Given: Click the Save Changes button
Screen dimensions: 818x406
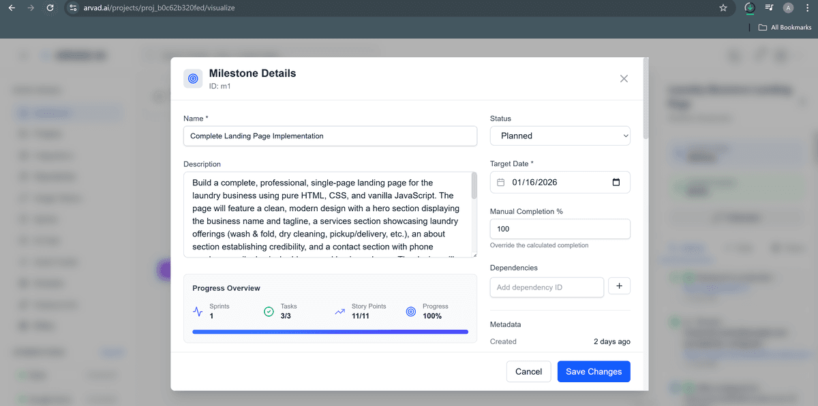Looking at the screenshot, I should [594, 371].
